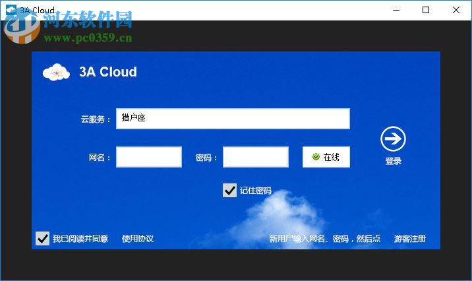Click the login arrow icon

click(393, 139)
